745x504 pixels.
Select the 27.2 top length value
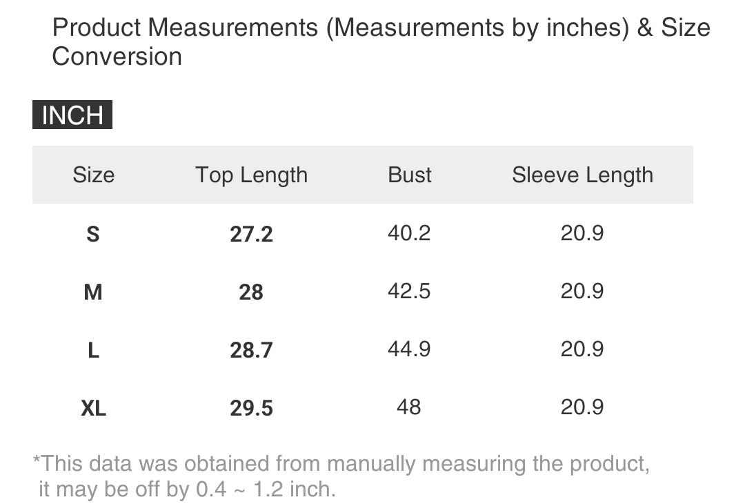[x=251, y=234]
